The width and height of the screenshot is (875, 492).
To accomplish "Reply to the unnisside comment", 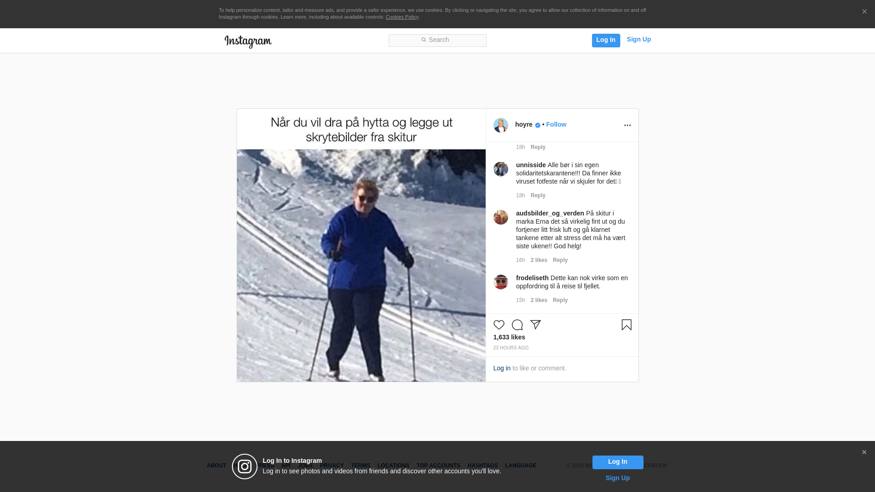I will (538, 196).
